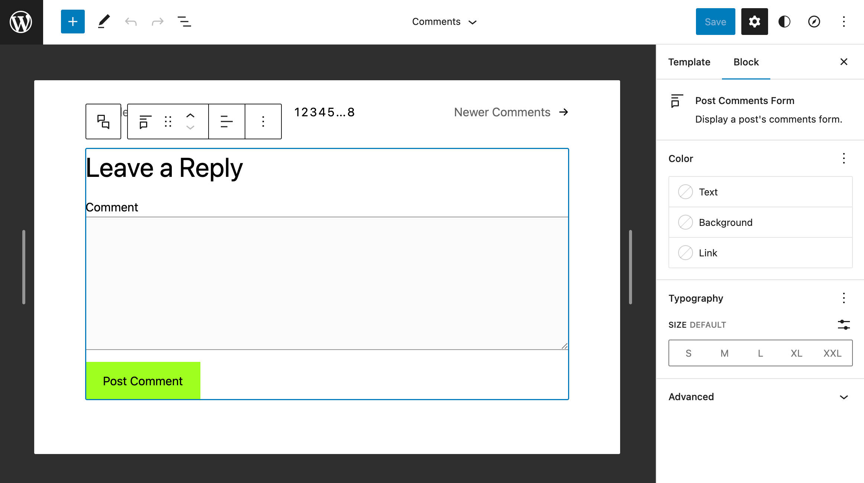The width and height of the screenshot is (864, 483).
Task: Toggle the Link color setting
Action: click(686, 252)
